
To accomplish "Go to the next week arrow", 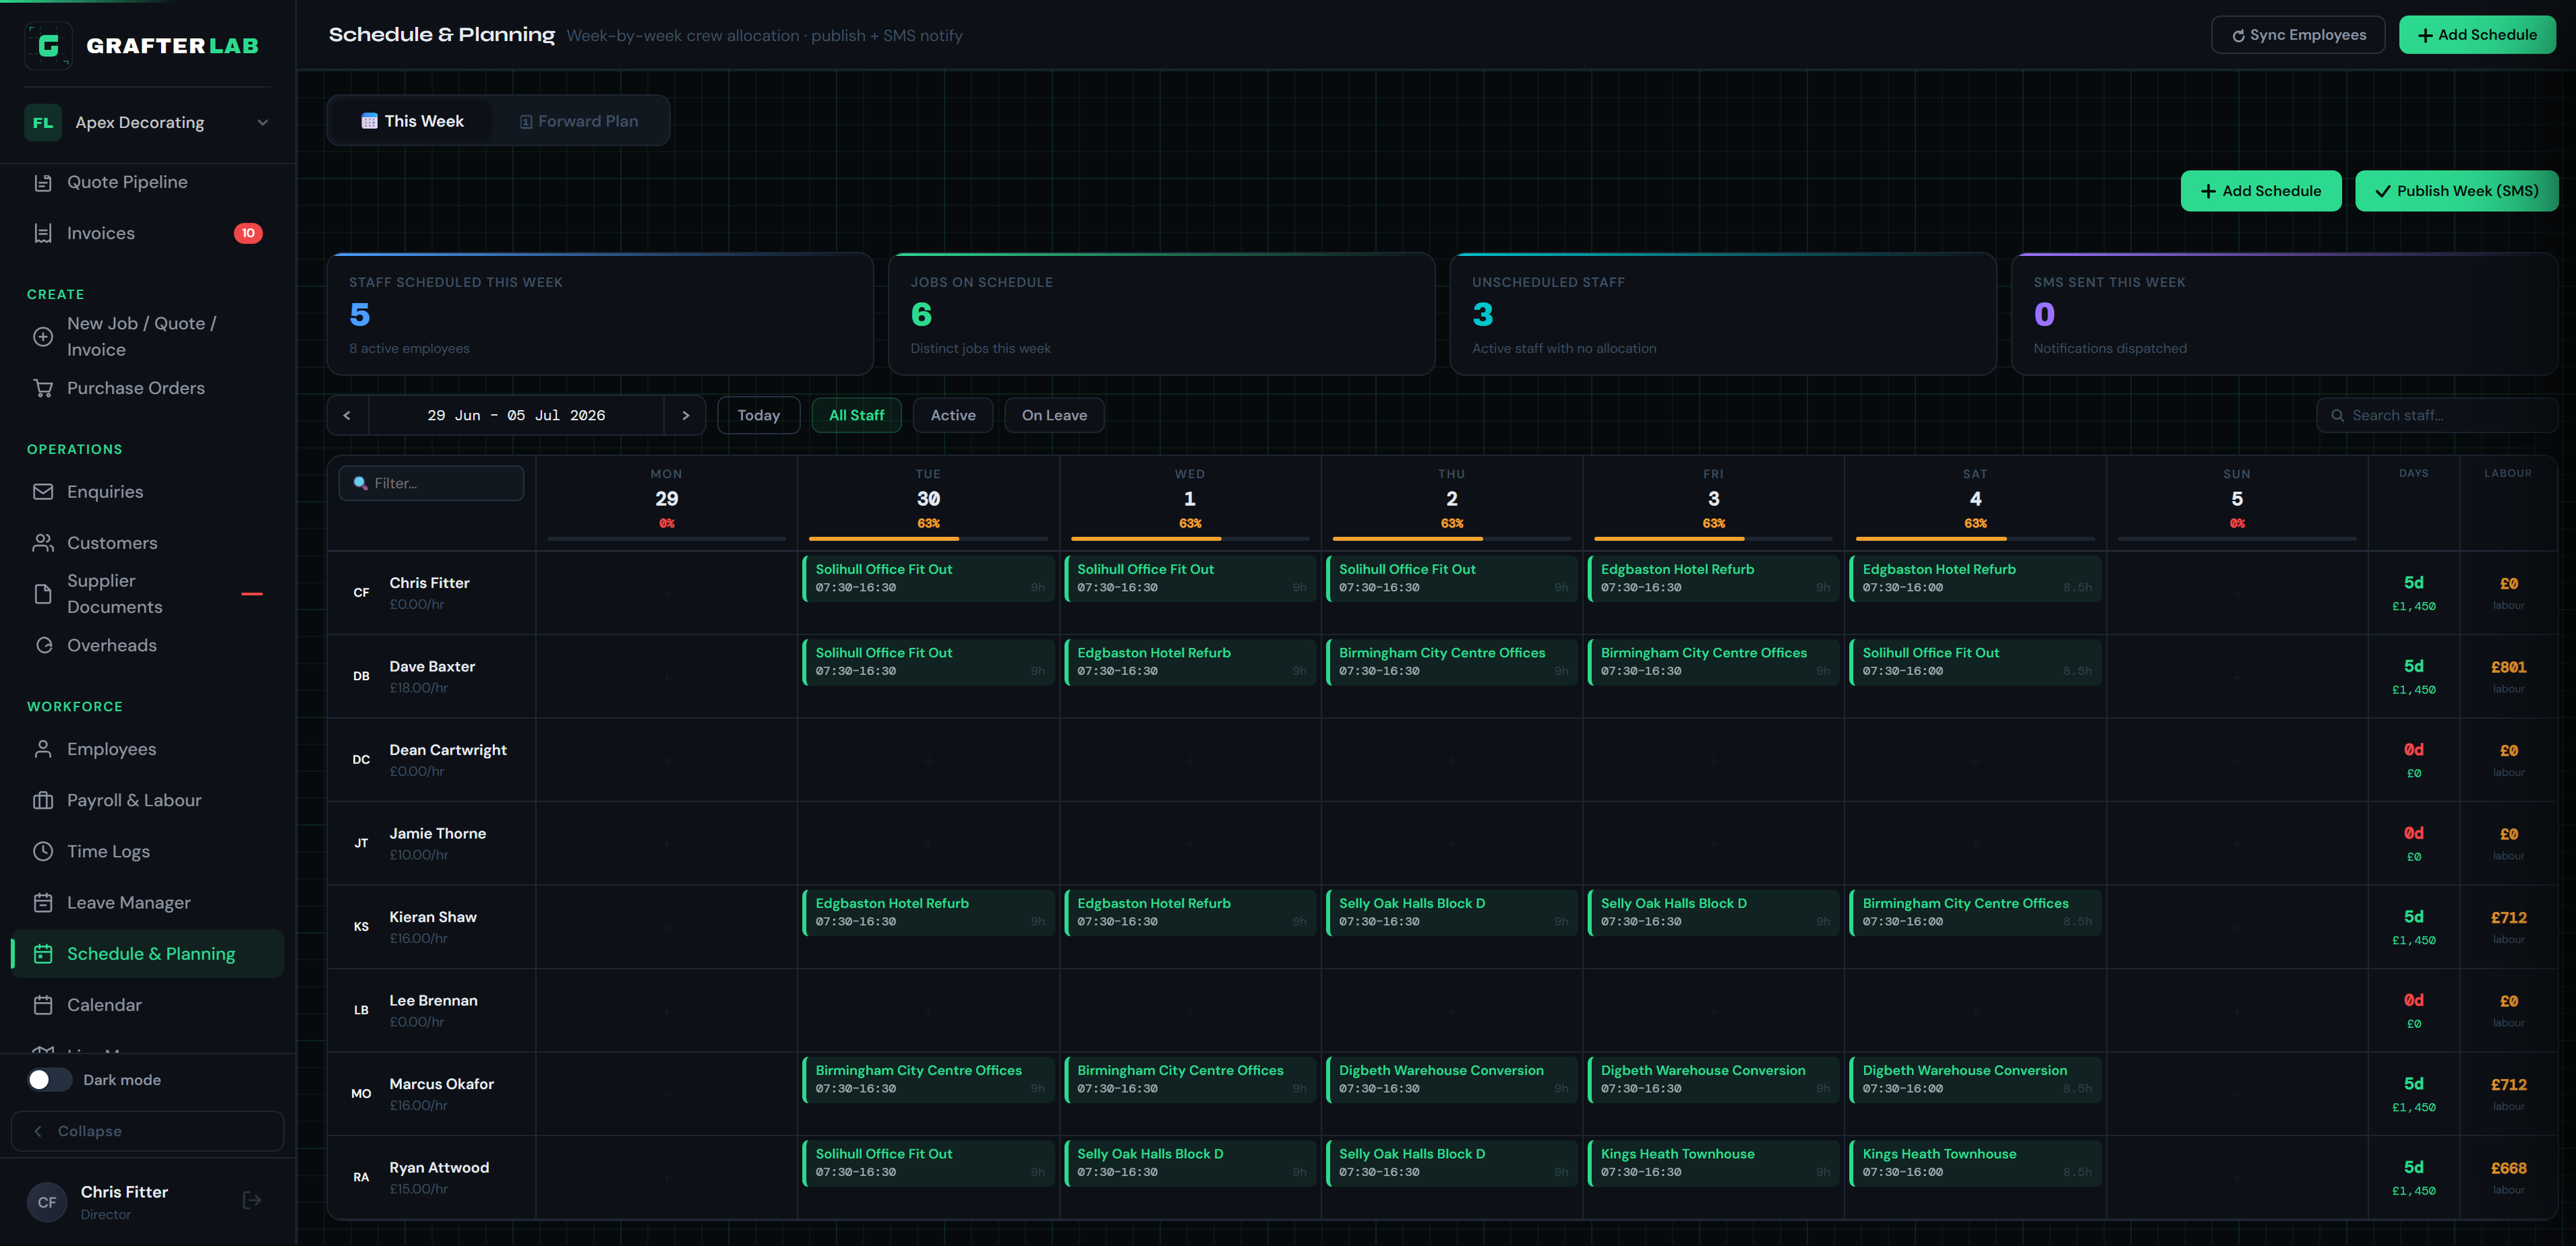I will pyautogui.click(x=685, y=416).
